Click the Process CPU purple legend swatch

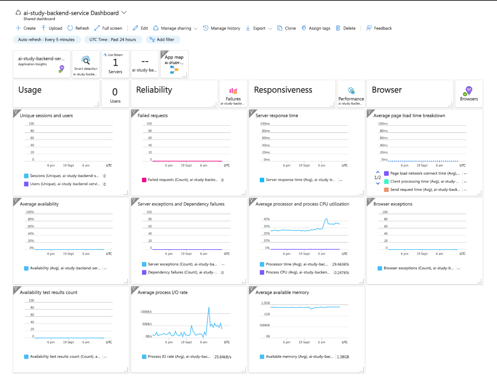[x=262, y=272]
